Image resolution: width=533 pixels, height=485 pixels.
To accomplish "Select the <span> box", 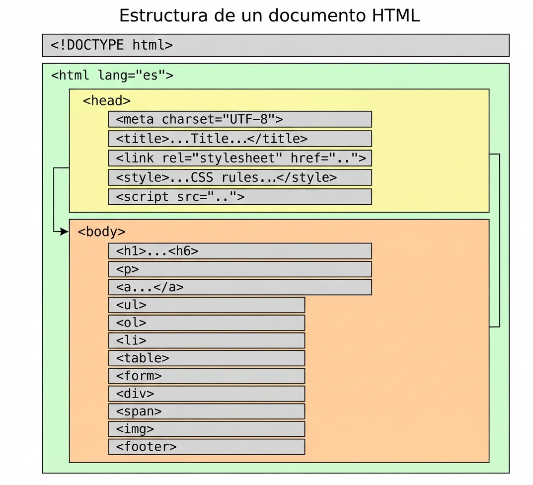I will point(207,411).
